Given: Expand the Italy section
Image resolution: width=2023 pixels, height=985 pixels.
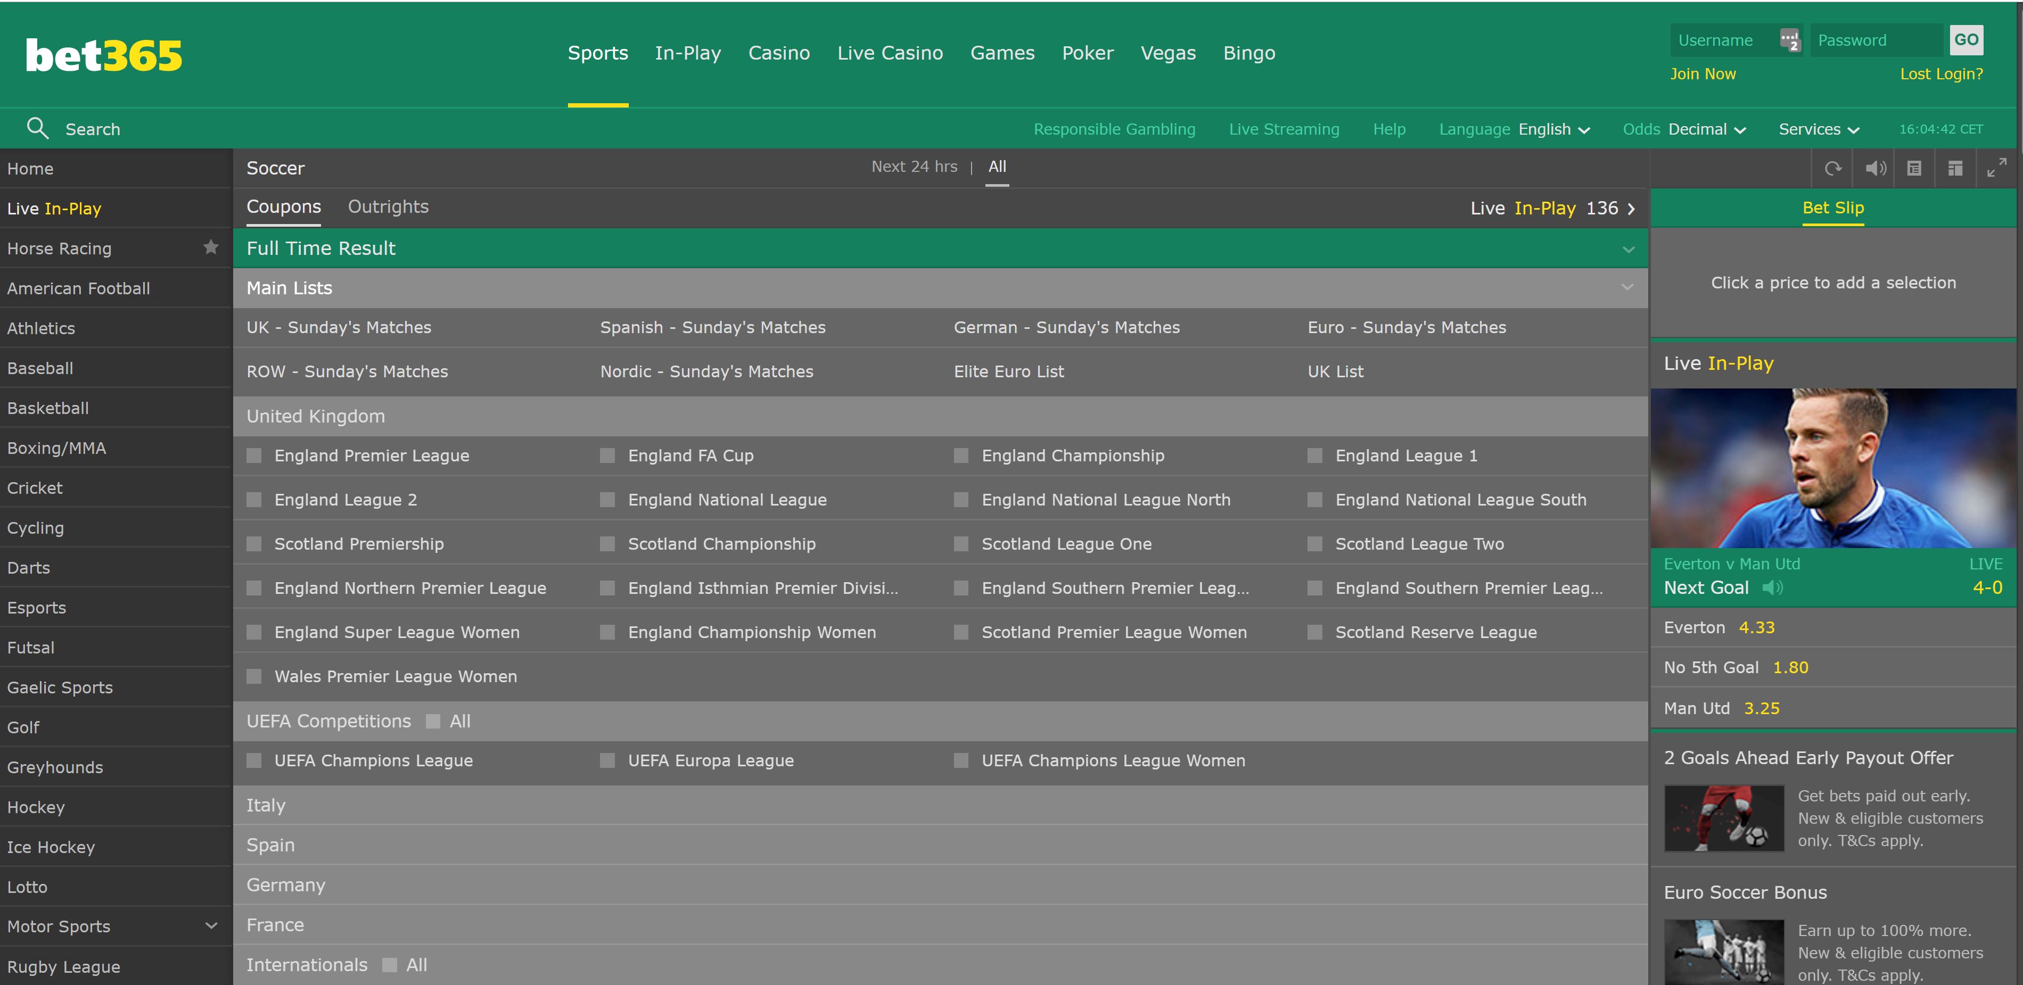Looking at the screenshot, I should (940, 805).
